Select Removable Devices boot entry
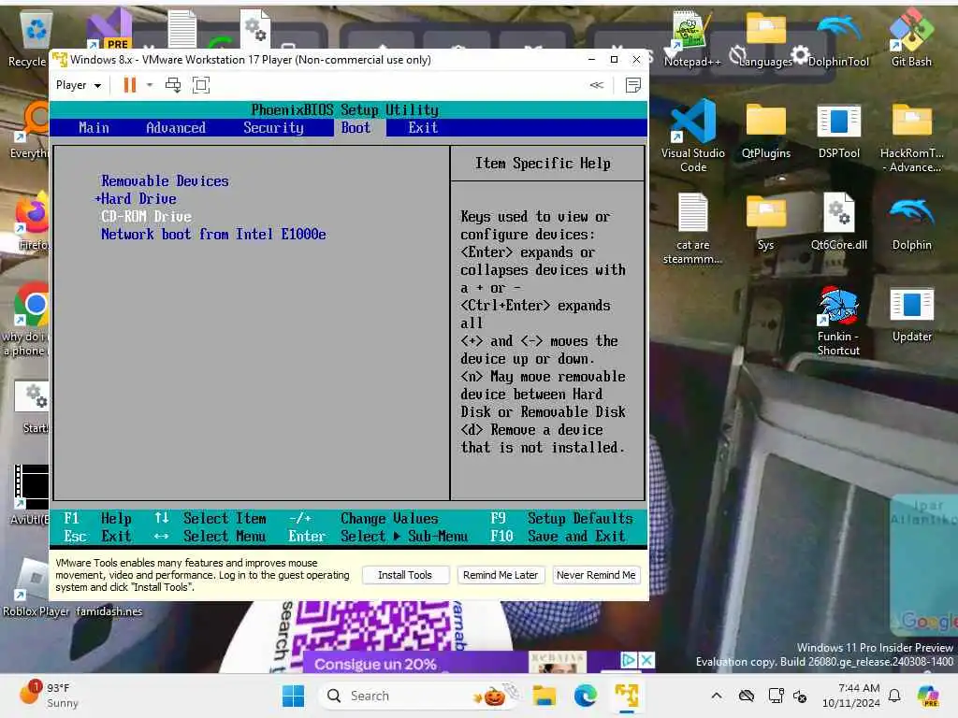This screenshot has width=958, height=718. coord(165,180)
